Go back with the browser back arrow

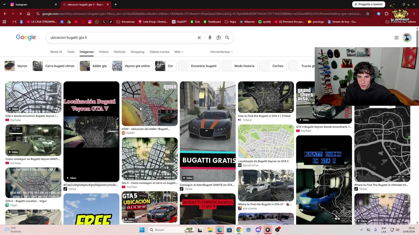[5, 14]
